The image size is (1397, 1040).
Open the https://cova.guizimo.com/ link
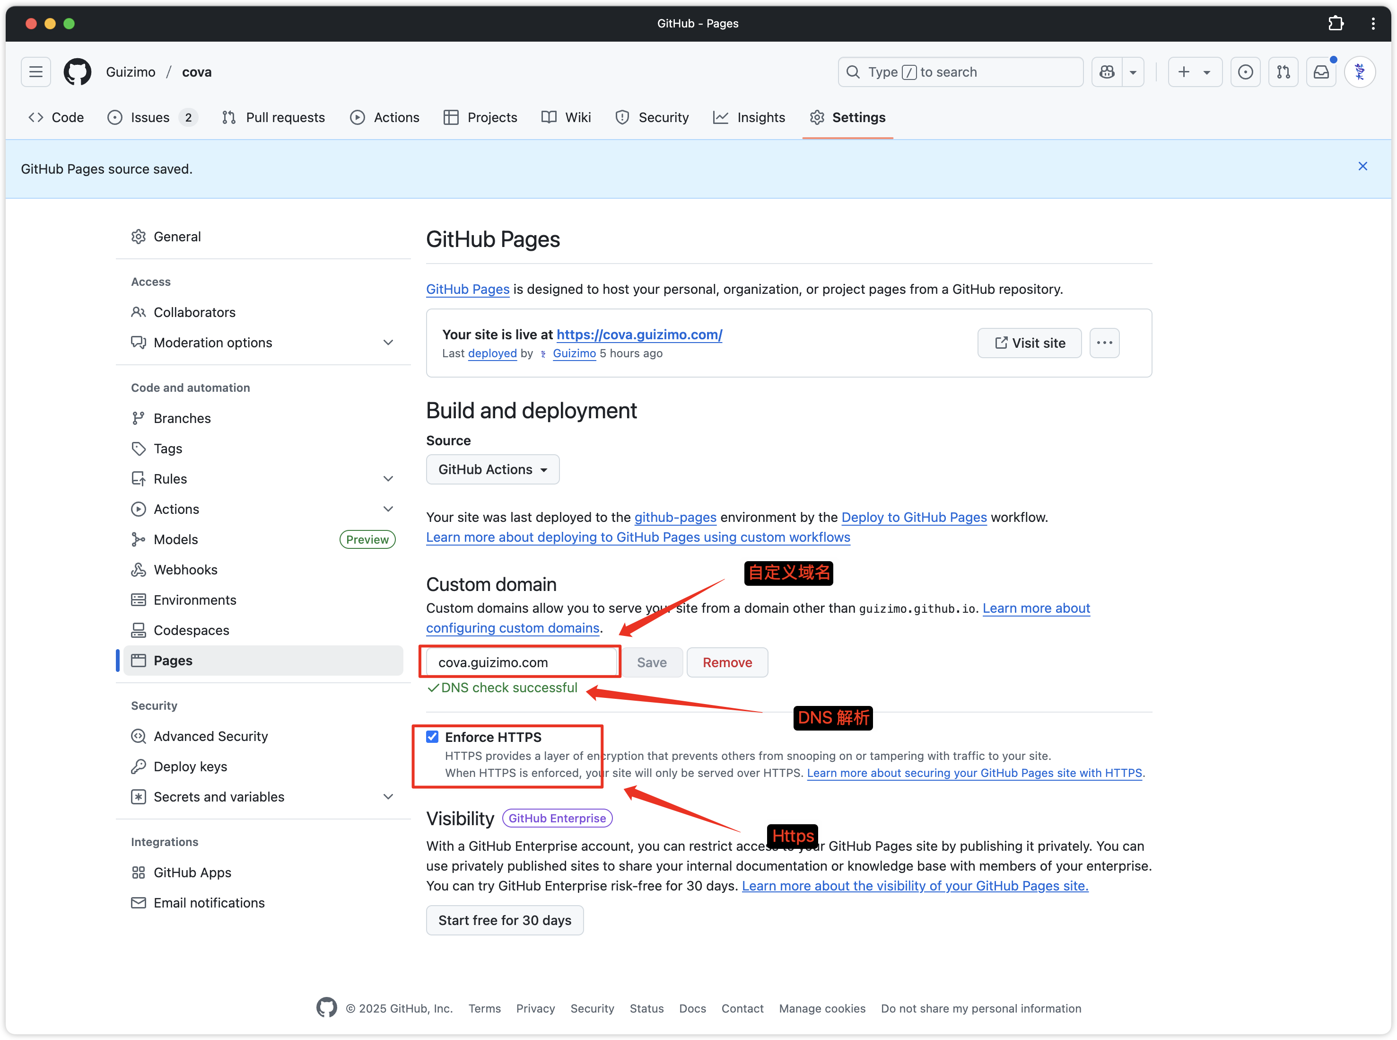coord(639,335)
